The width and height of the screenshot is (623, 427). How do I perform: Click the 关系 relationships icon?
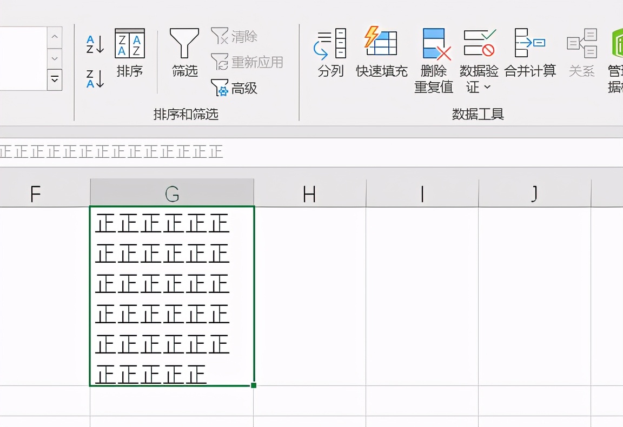[x=582, y=53]
